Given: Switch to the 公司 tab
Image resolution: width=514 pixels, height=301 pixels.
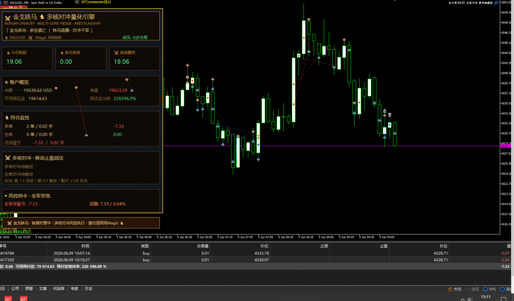Looking at the screenshot, I should point(15,289).
